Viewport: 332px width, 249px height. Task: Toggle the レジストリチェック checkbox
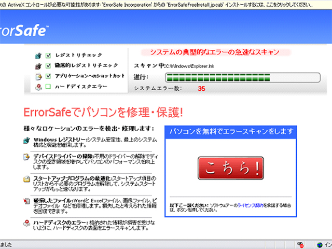pyautogui.click(x=48, y=56)
